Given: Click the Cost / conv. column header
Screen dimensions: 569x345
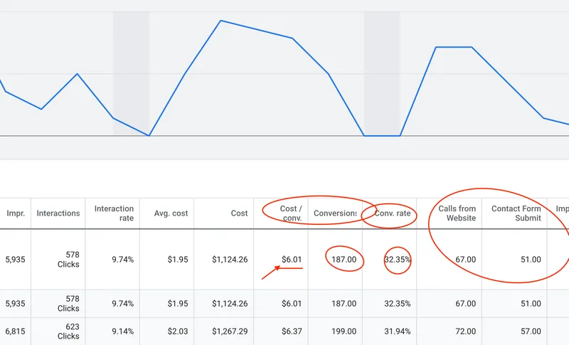Looking at the screenshot, I should coord(291,213).
